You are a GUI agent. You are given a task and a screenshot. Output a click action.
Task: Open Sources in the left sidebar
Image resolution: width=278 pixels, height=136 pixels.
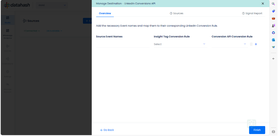[8, 48]
